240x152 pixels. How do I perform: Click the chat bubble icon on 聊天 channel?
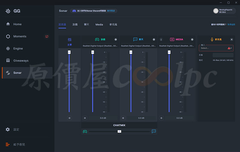[135, 39]
